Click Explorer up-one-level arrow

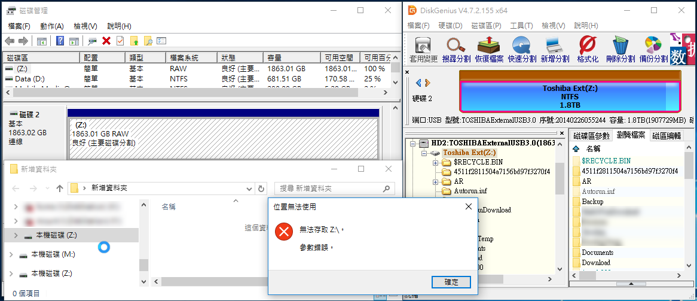[60, 188]
